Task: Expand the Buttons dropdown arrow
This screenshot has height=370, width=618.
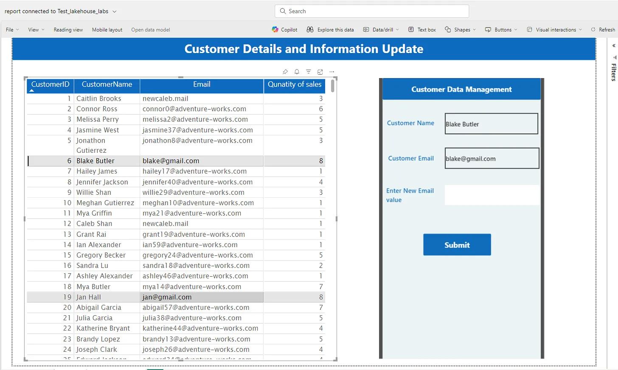Action: (516, 30)
